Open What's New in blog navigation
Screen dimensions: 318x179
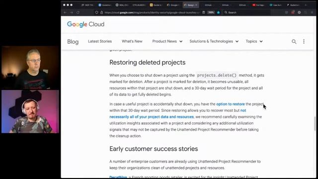(132, 41)
